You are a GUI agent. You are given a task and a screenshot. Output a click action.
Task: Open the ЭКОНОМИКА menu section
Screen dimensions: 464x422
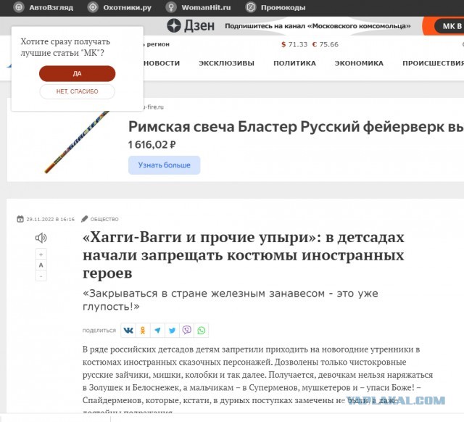(359, 63)
